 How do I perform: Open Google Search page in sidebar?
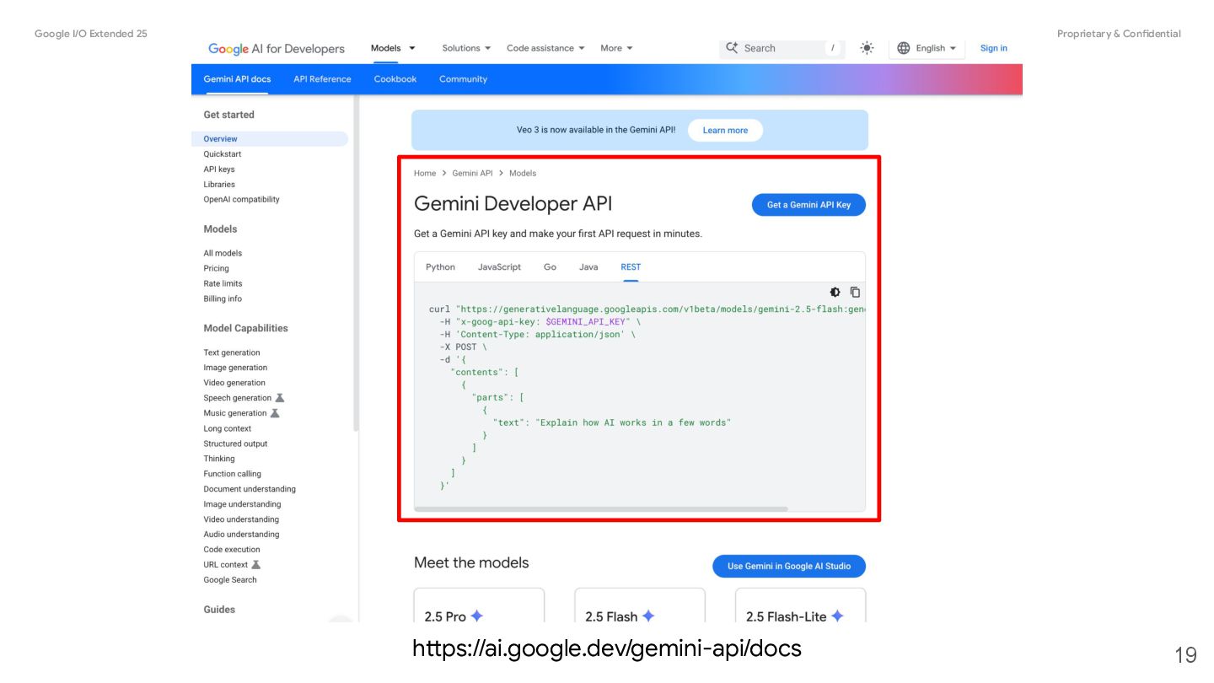(230, 581)
